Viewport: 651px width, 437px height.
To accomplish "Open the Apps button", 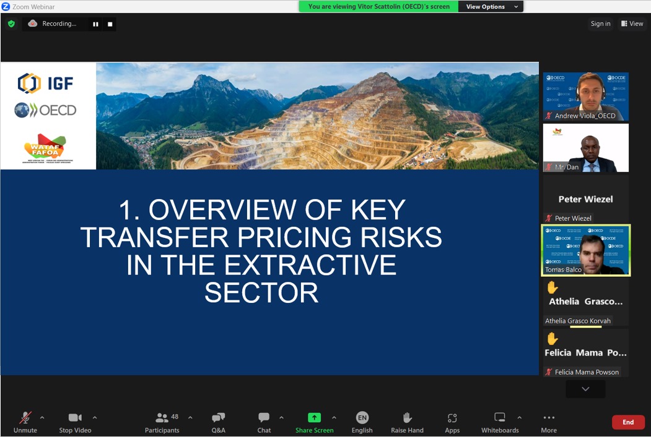I will click(x=452, y=423).
